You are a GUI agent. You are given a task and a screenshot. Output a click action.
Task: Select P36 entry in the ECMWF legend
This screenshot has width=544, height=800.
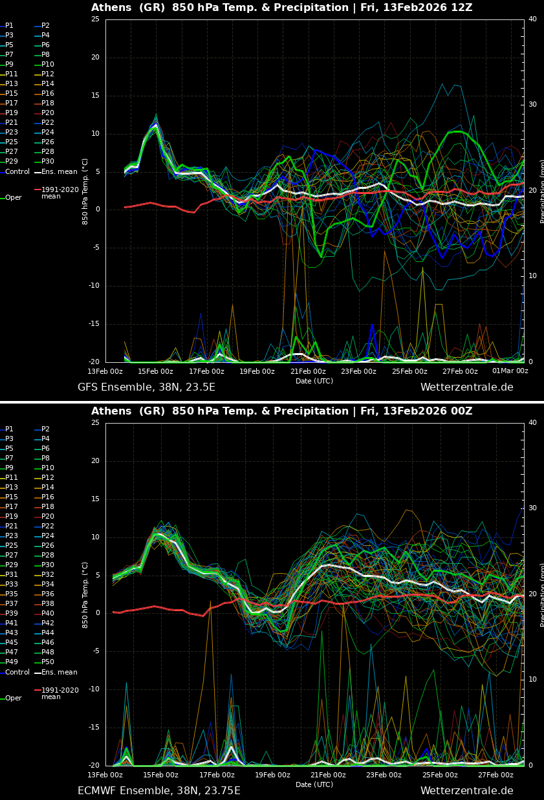point(47,594)
